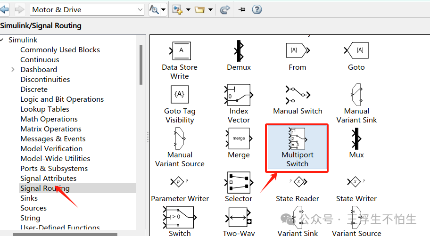Click the find block magnifier icon

154,9
